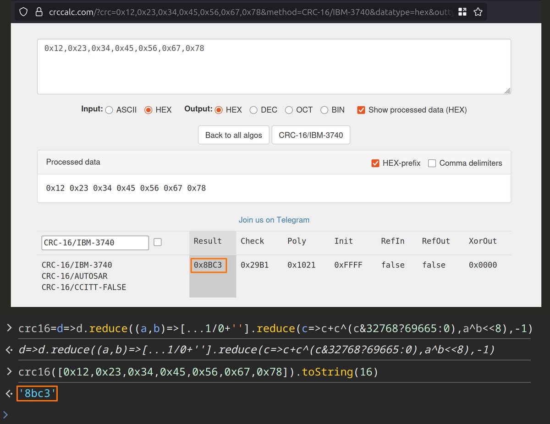
Task: Toggle the HEX-prefix checkbox
Action: click(375, 163)
